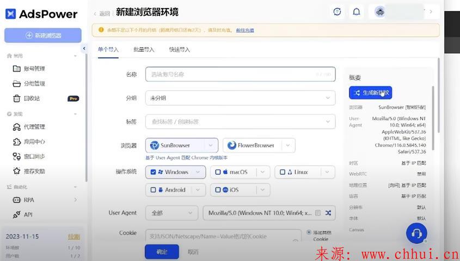The height and width of the screenshot is (261, 460).
Task: Expand the arrow beside the user profile
Action: pyautogui.click(x=431, y=12)
